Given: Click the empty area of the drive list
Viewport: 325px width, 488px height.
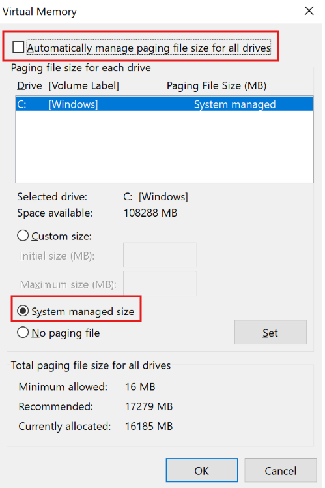Looking at the screenshot, I should pos(164,146).
